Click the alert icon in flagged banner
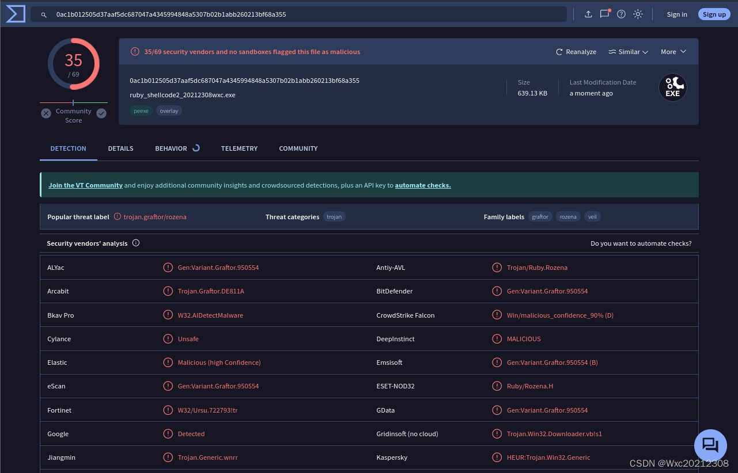The height and width of the screenshot is (473, 738). pos(135,52)
